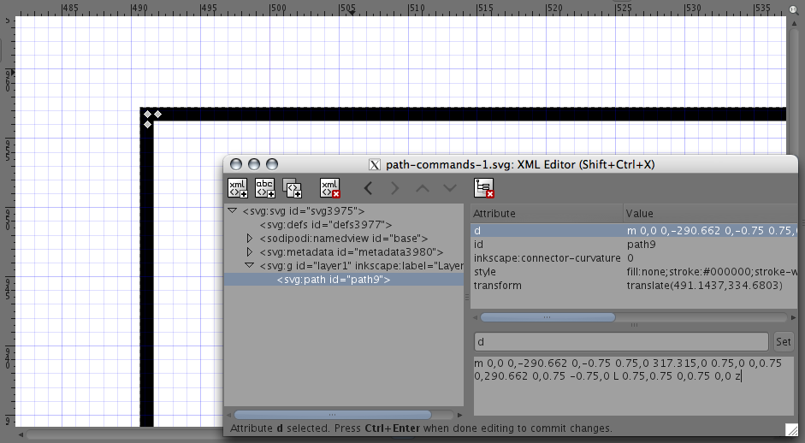
Task: Select the inkscape:connector-curvature attribute row
Action: 634,258
